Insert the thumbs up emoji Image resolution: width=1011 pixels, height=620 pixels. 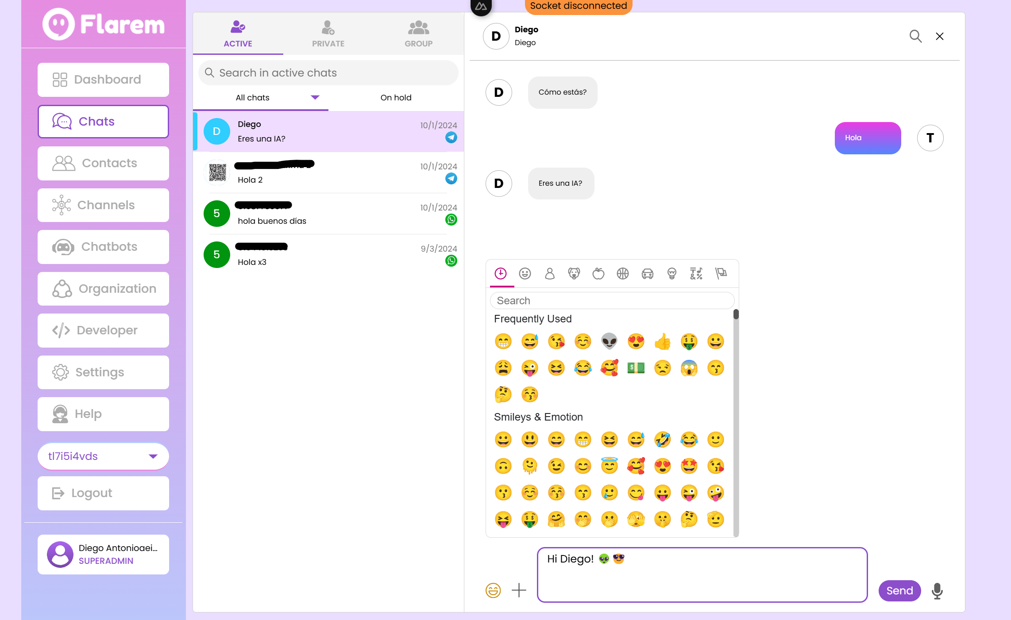tap(663, 341)
